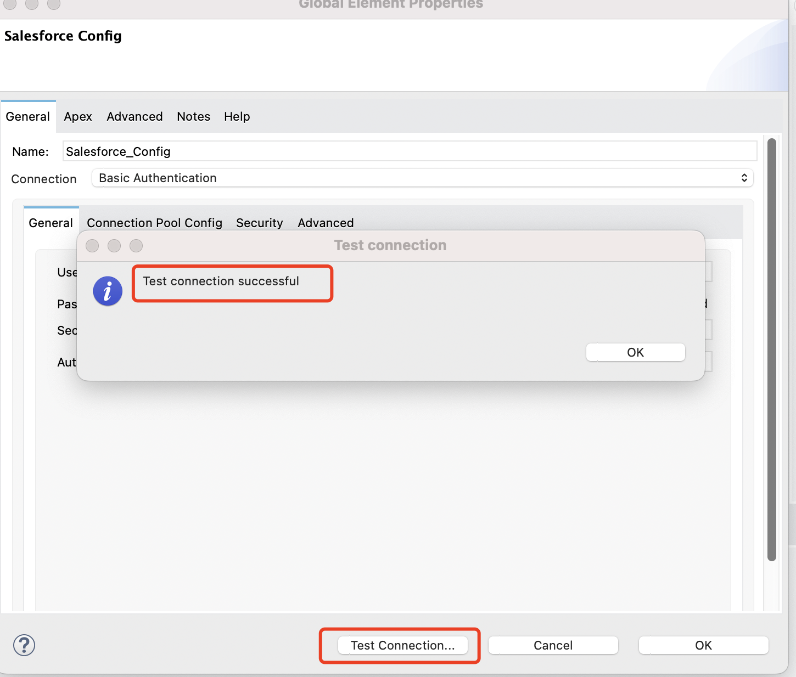Open the Security tab
796x677 pixels.
[x=260, y=223]
